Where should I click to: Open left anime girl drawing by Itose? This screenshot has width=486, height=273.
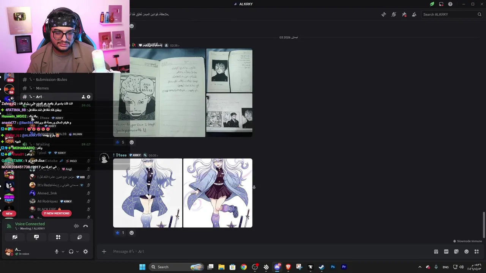click(x=148, y=193)
